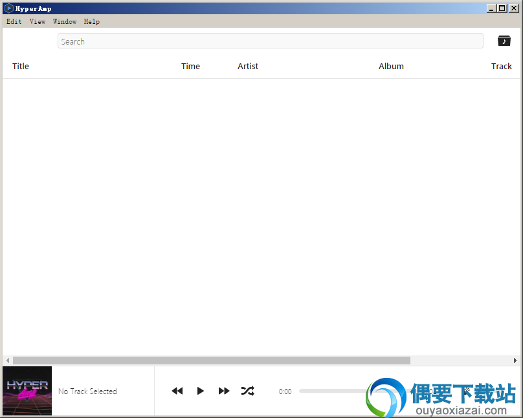Open the Window menu
This screenshot has height=418, width=523.
pos(65,21)
